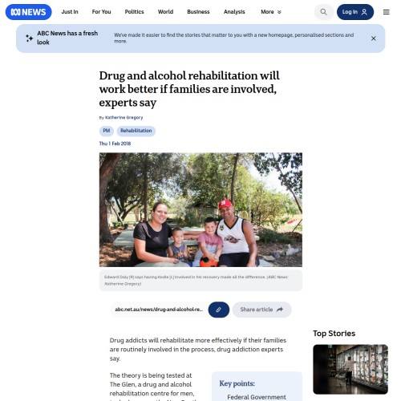Click the PM topic tag

[x=107, y=131]
